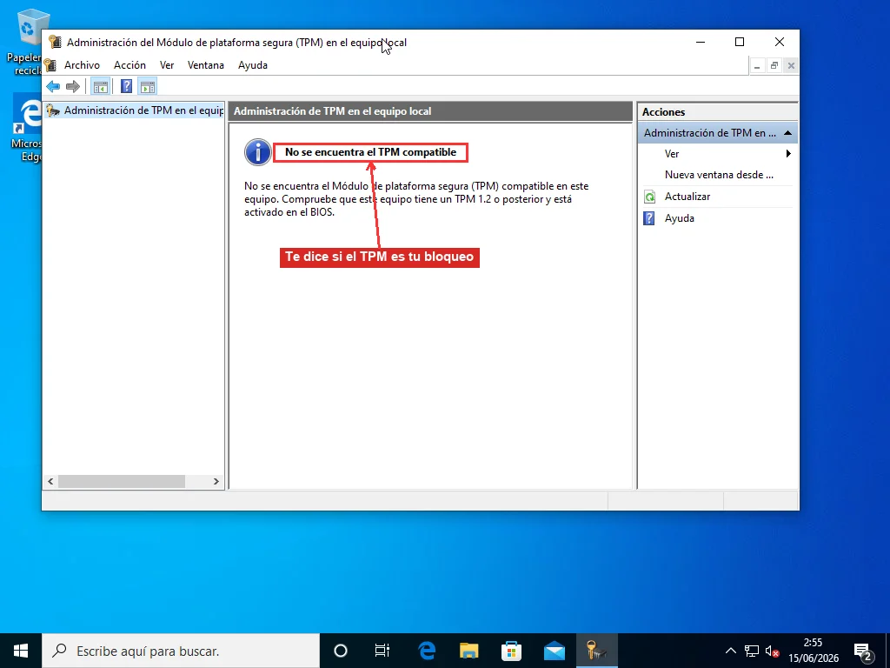Click the TPM tree node icon
Image resolution: width=890 pixels, height=668 pixels.
[53, 110]
